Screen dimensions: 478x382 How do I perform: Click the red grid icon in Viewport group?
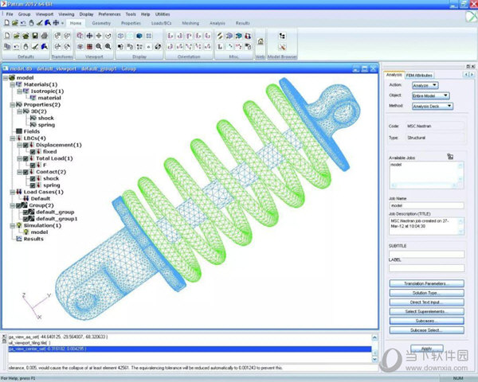tap(89, 47)
